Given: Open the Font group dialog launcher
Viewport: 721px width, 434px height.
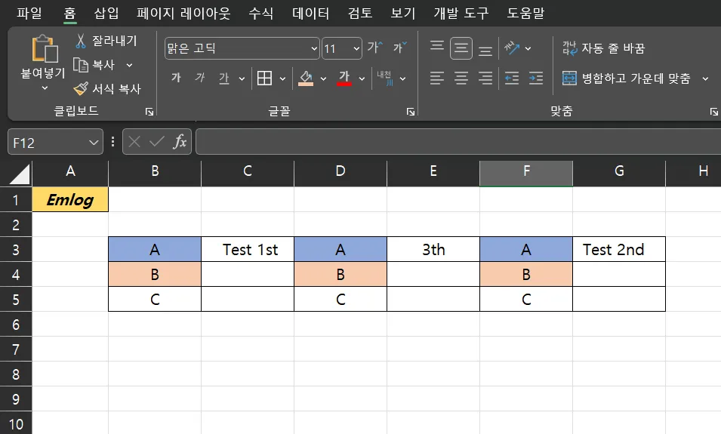Looking at the screenshot, I should (411, 112).
